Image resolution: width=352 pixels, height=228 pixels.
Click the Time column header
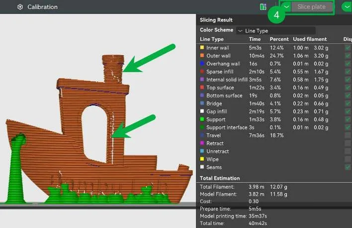coord(255,39)
